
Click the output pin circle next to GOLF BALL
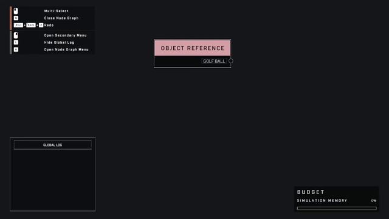(x=231, y=61)
